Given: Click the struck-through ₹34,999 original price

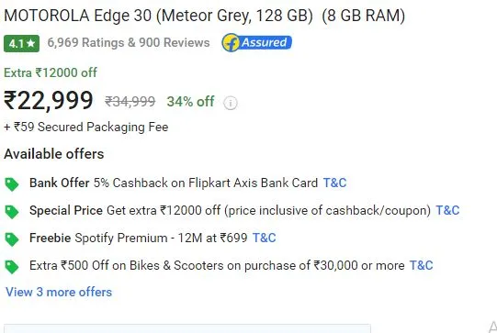Looking at the screenshot, I should coord(130,102).
